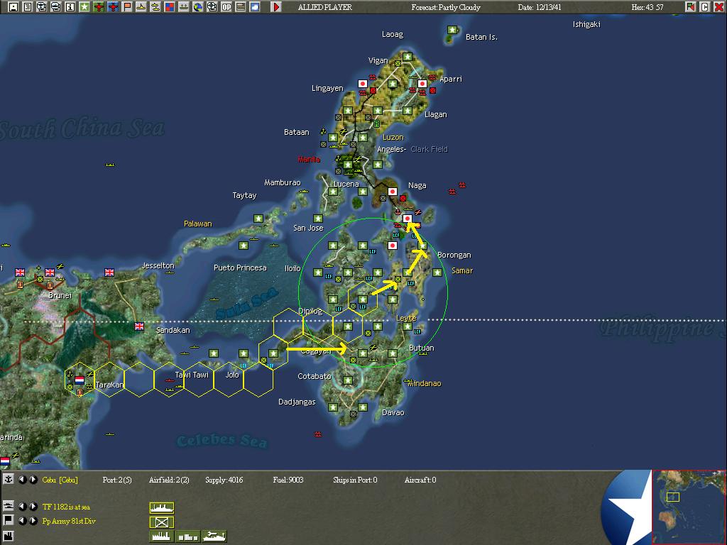Viewport: 727px width, 545px height.
Task: Click 'Airfield: 2(2)' in bottom panel
Action: click(x=169, y=480)
